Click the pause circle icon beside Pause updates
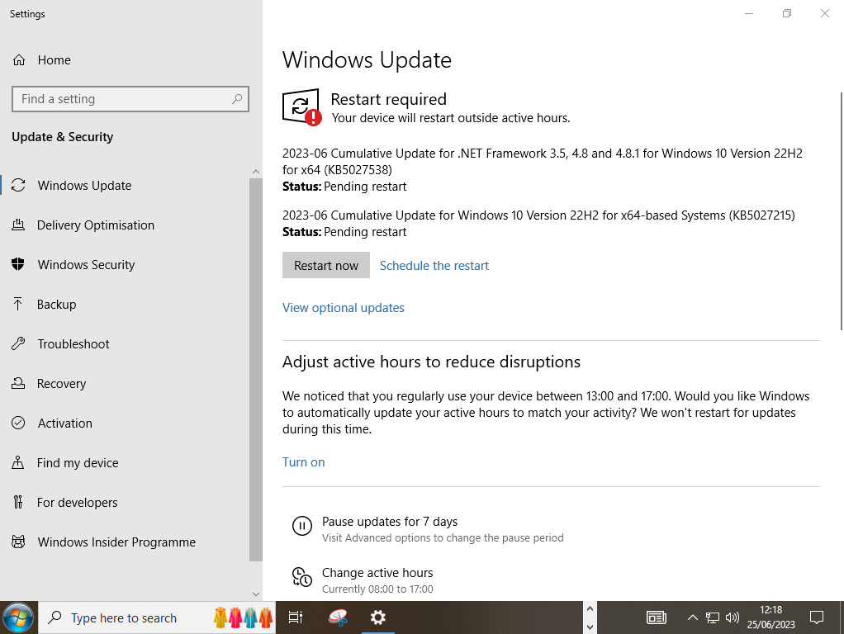Viewport: 844px width, 634px height. coord(302,526)
